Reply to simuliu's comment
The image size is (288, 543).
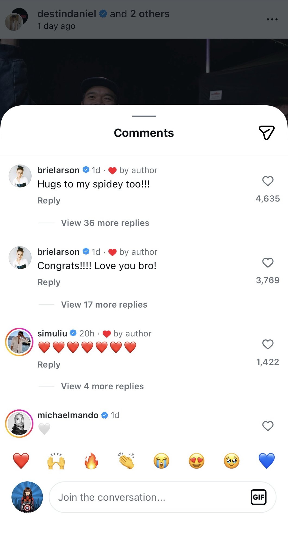tap(49, 364)
